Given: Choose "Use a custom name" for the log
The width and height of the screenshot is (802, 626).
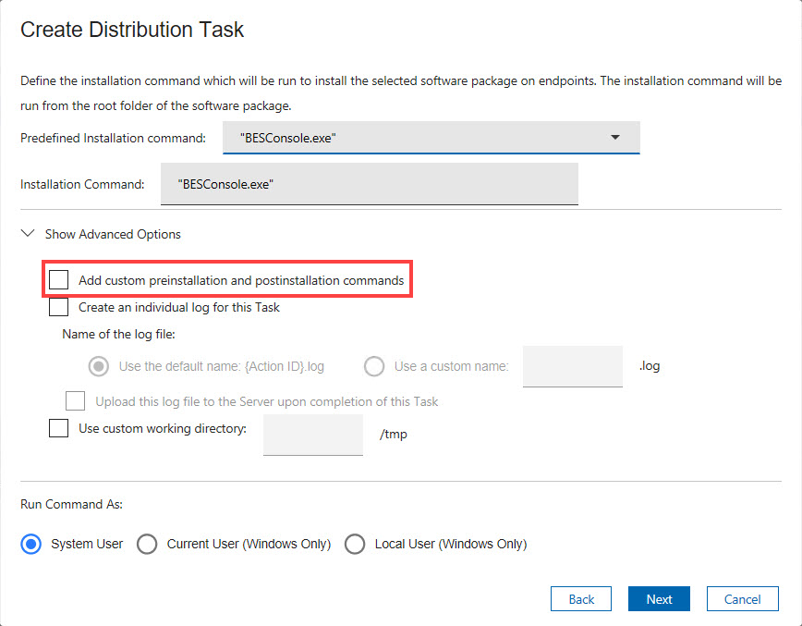Looking at the screenshot, I should coord(374,366).
